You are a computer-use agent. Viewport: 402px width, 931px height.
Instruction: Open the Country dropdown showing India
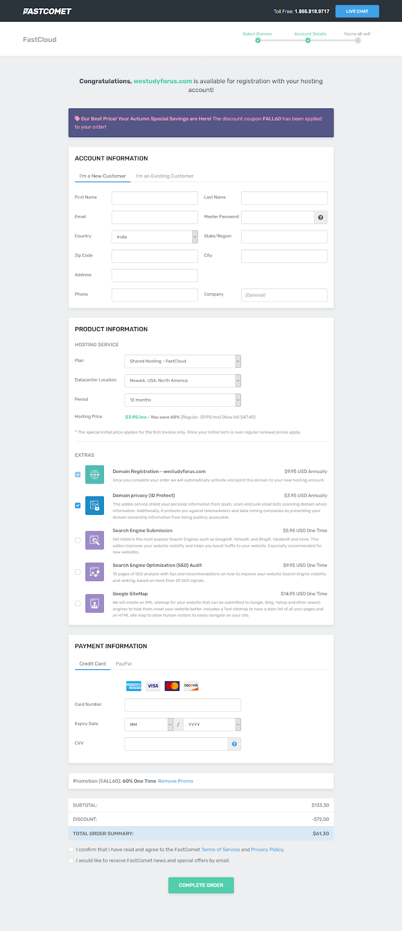click(x=155, y=237)
